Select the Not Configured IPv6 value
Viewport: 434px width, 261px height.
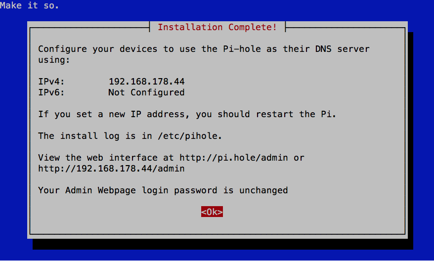[x=146, y=92]
